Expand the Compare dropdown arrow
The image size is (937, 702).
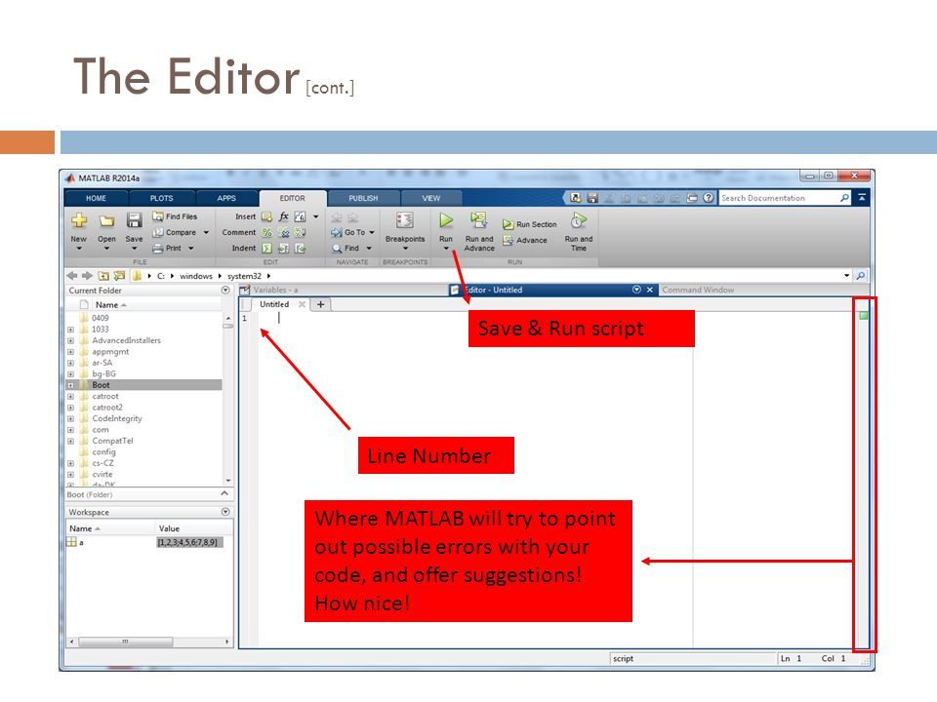pyautogui.click(x=206, y=232)
